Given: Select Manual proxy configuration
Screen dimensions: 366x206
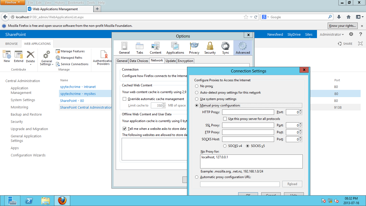Looking at the screenshot, I should pyautogui.click(x=197, y=105).
